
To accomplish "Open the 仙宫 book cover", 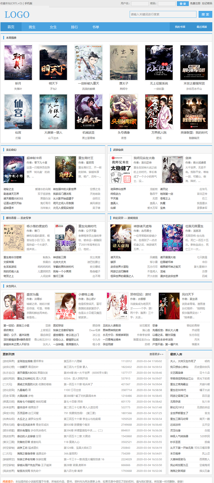I will 18,111.
